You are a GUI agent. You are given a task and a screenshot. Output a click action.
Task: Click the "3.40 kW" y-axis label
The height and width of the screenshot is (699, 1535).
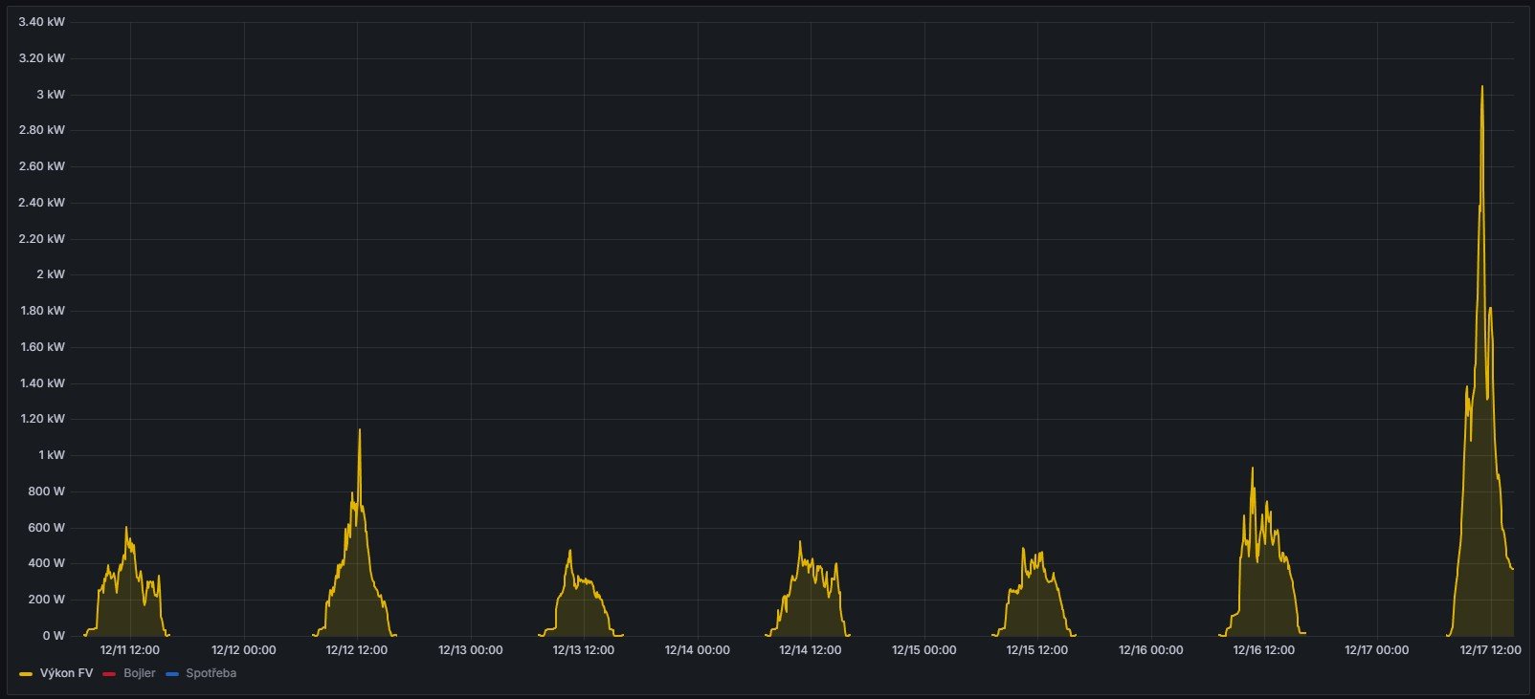[x=42, y=22]
